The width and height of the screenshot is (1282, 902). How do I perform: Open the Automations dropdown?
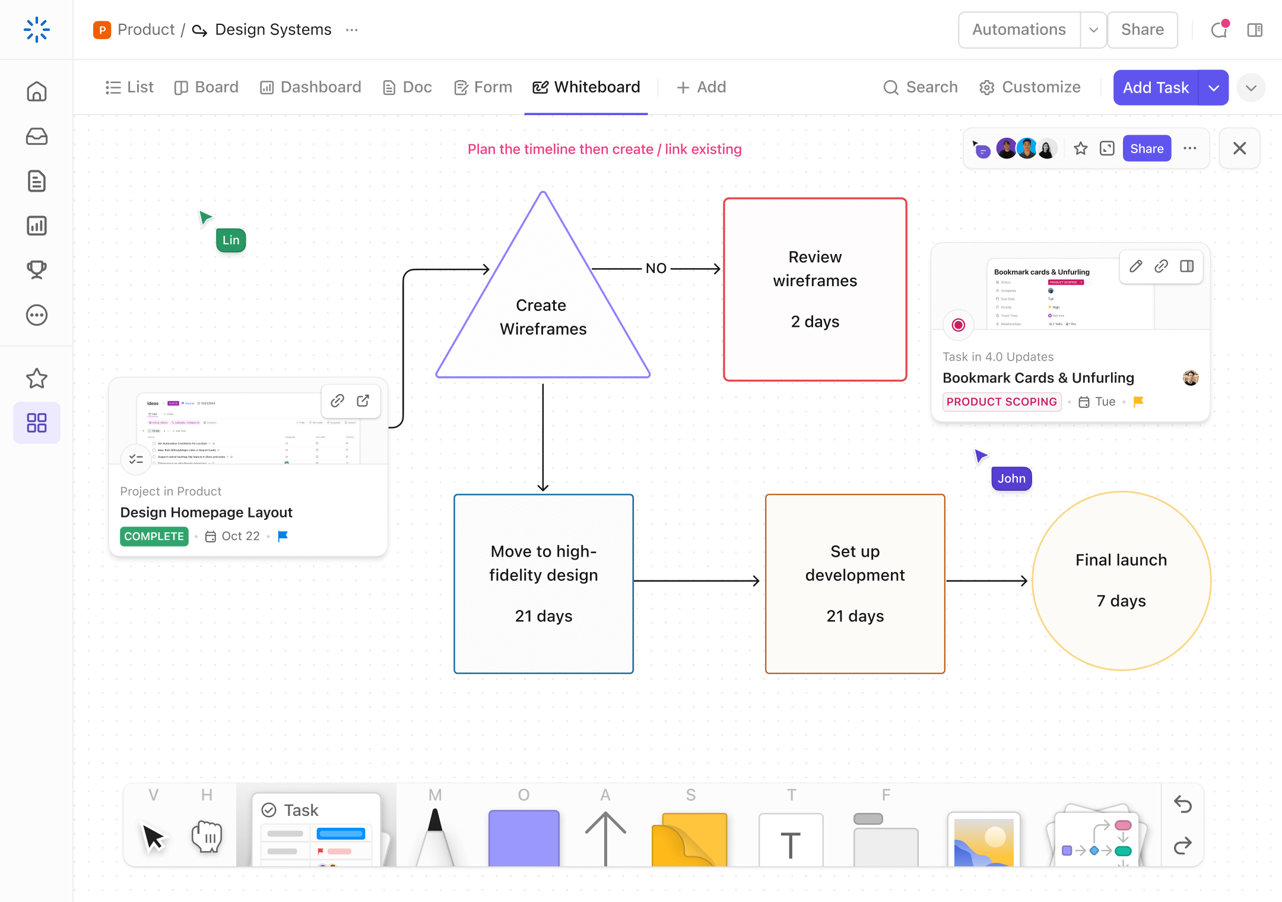point(1093,29)
